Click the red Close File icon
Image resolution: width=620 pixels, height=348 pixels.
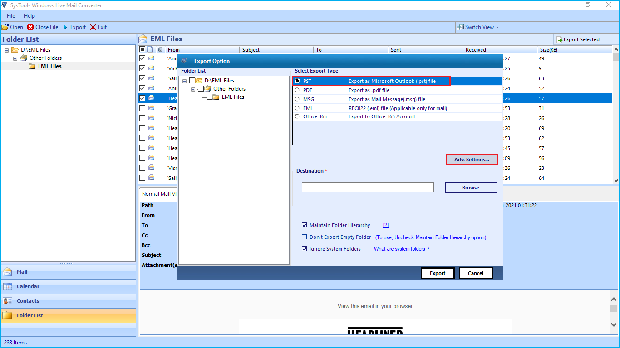pyautogui.click(x=30, y=27)
